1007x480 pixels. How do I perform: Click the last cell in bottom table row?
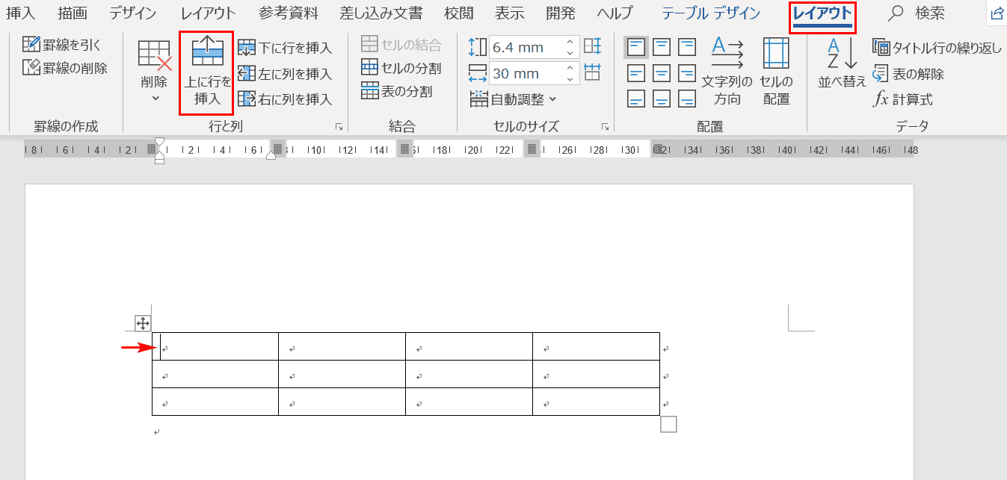point(596,402)
